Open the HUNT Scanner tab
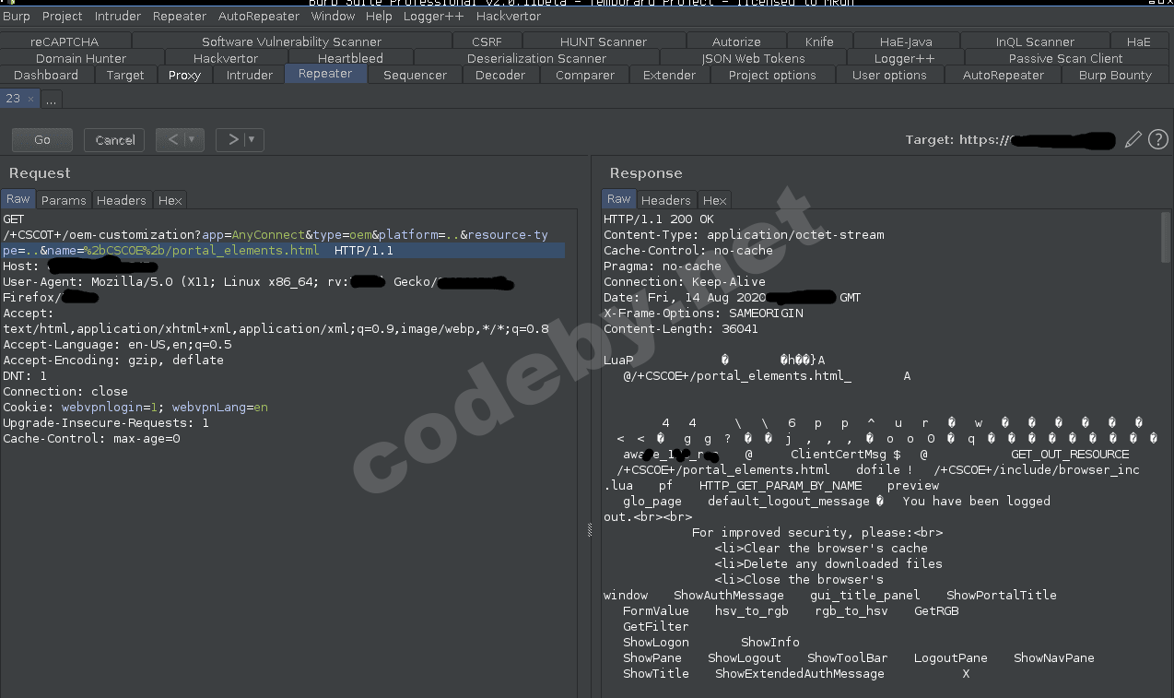1174x698 pixels. click(x=604, y=41)
